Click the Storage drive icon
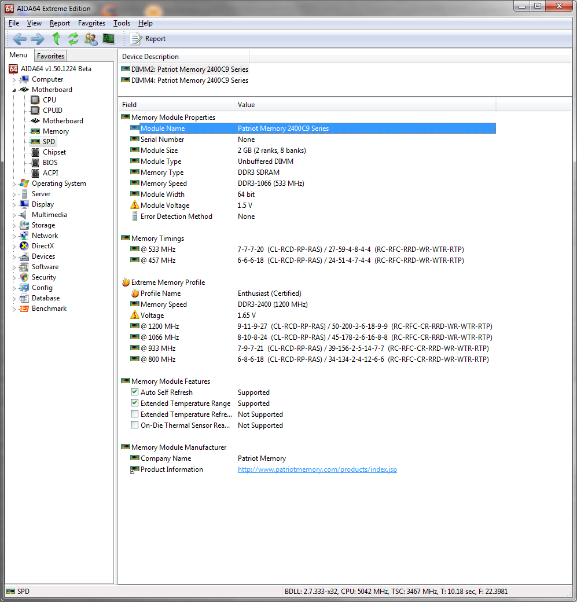577x602 pixels. pos(24,225)
